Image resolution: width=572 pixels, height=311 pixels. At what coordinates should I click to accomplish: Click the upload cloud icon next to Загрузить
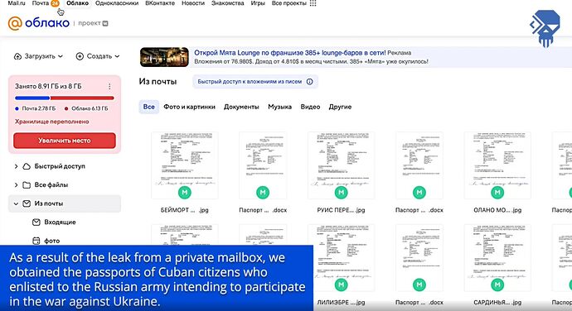click(17, 56)
